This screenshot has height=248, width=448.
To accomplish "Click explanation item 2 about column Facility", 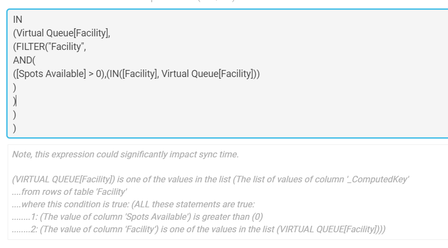I will tap(199, 230).
